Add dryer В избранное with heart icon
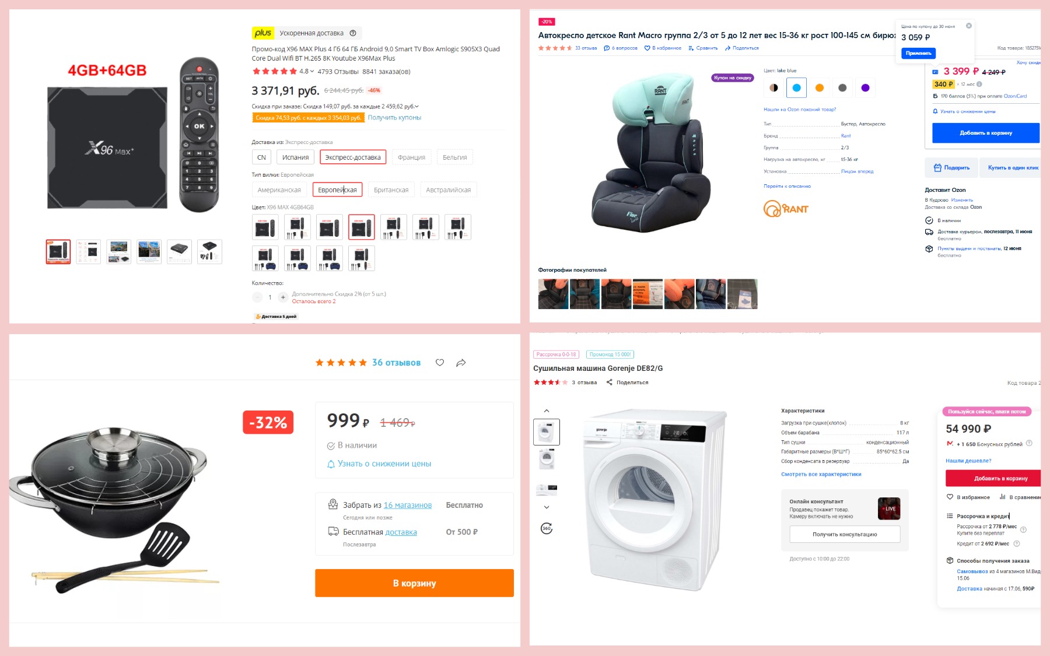1050x656 pixels. [x=950, y=497]
